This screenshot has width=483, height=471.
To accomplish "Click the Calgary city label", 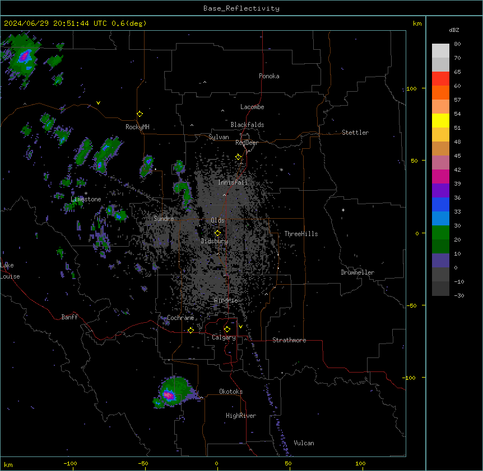I will click(x=224, y=337).
